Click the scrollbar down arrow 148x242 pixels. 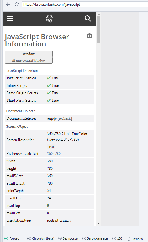pyautogui.click(x=99, y=223)
